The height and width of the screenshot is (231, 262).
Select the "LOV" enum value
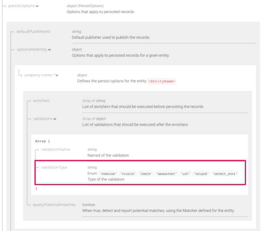(185, 173)
